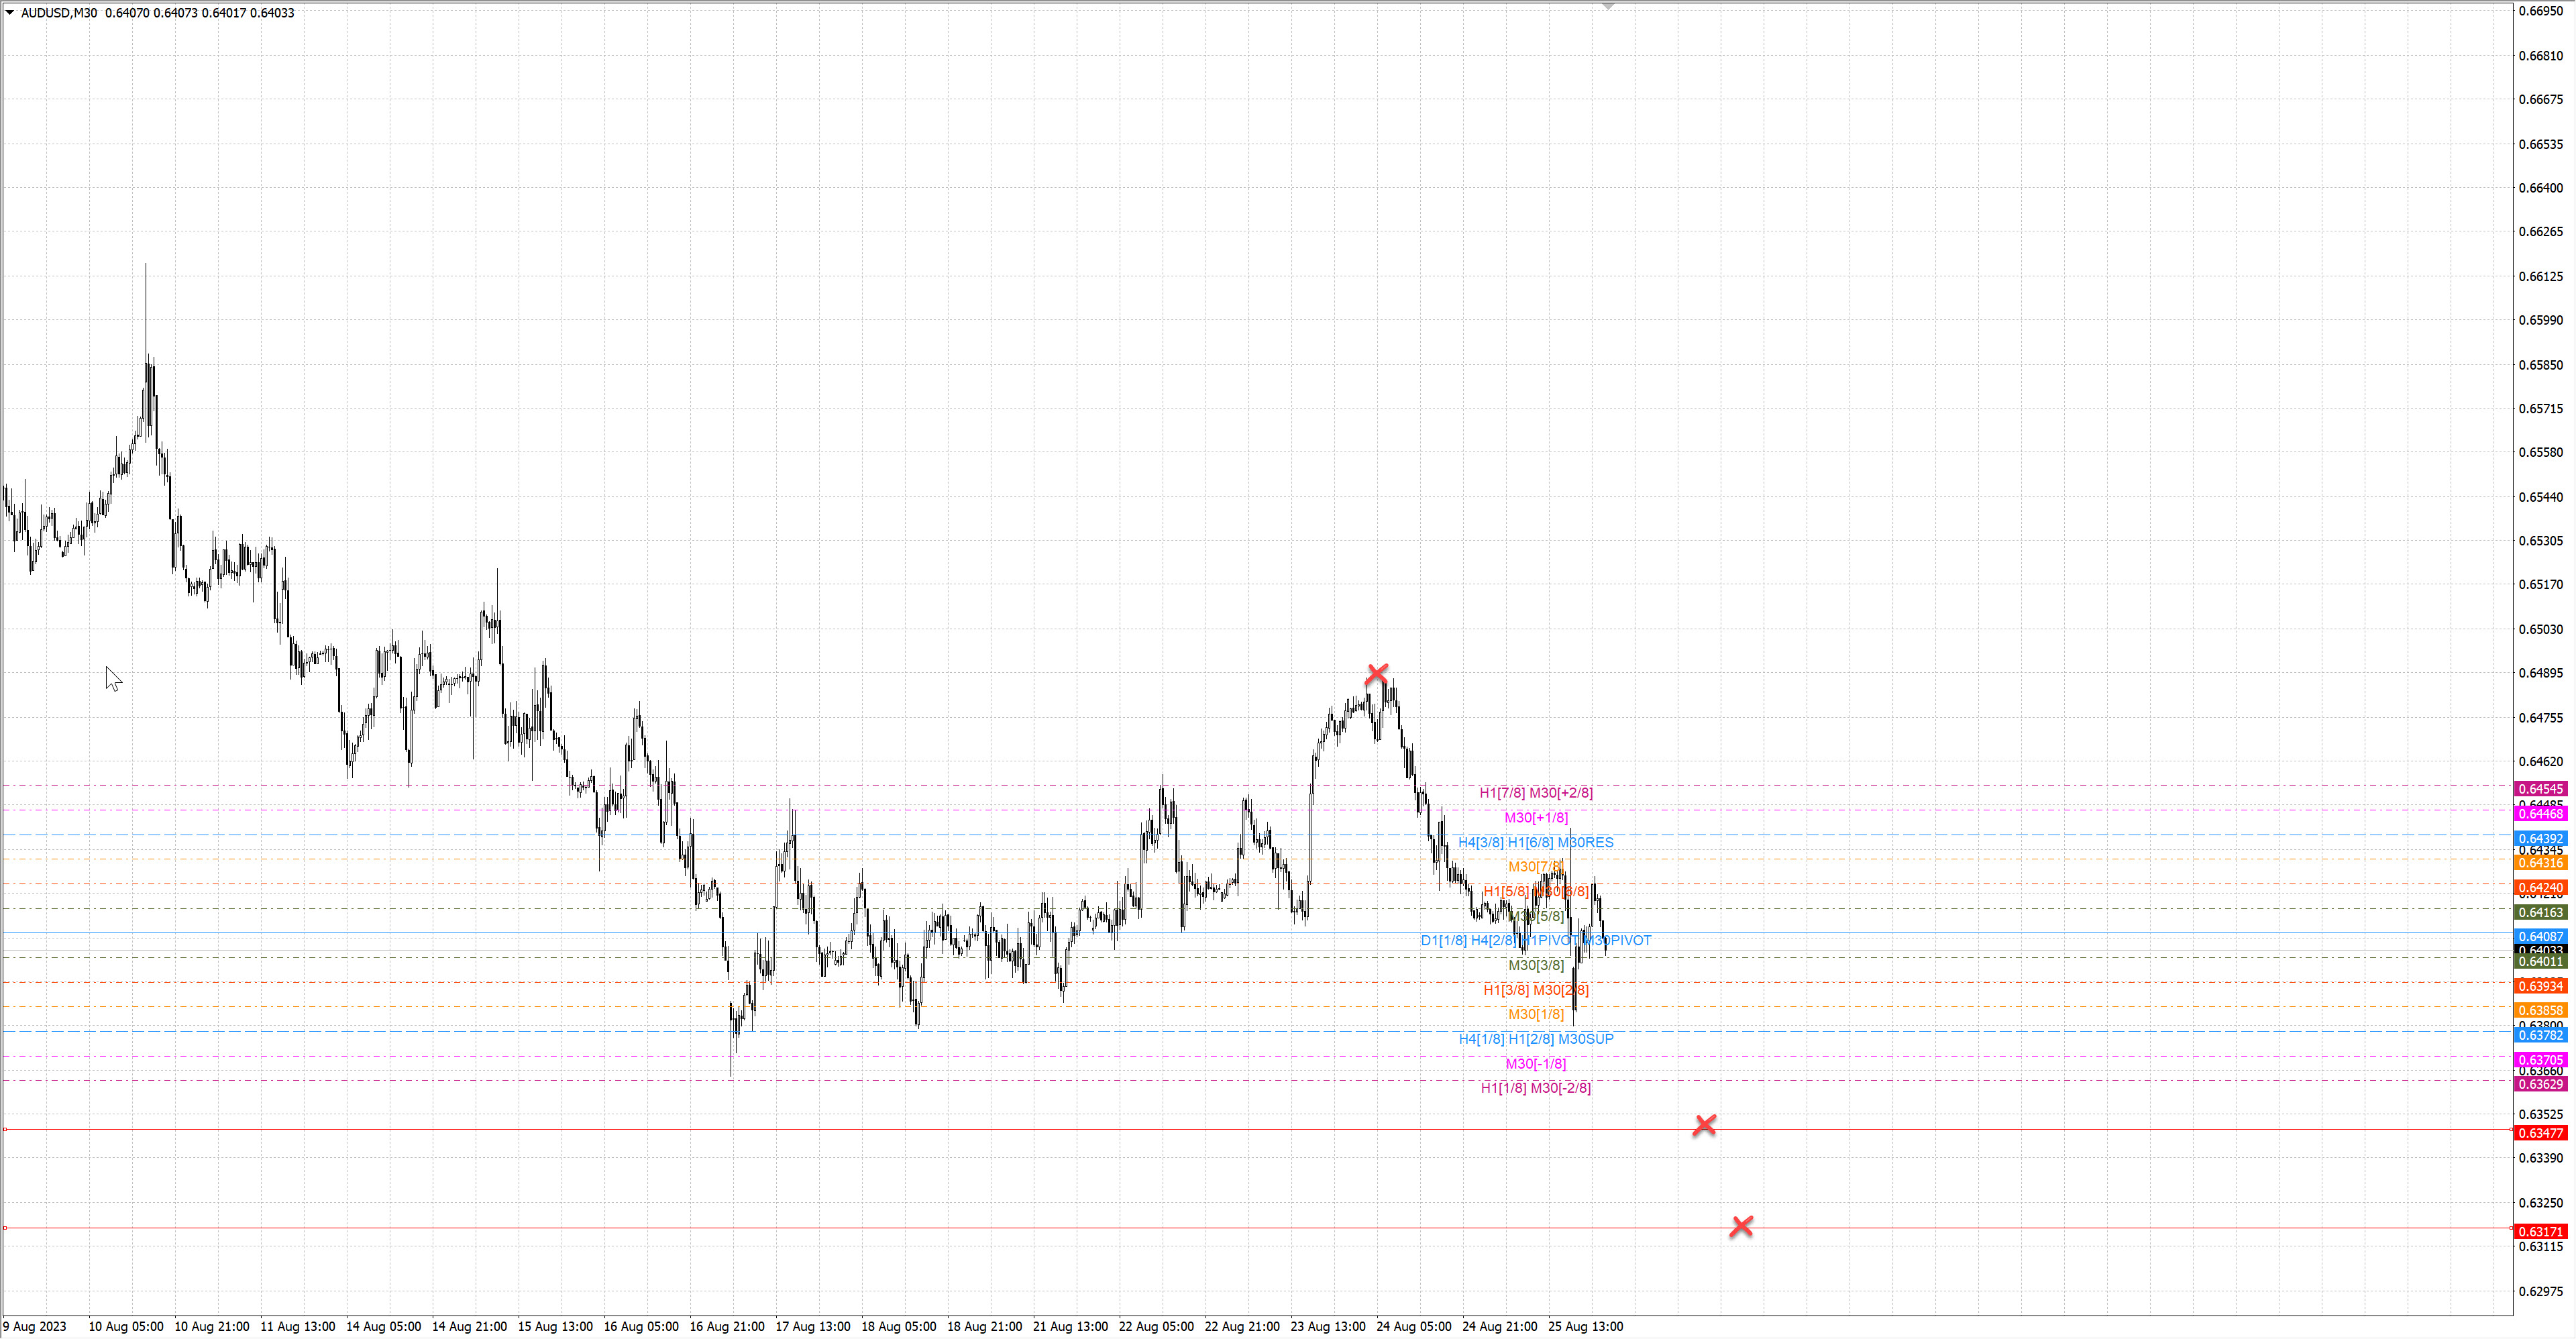The height and width of the screenshot is (1339, 2576).
Task: Click the red 0.63171 price tag
Action: pos(2540,1231)
